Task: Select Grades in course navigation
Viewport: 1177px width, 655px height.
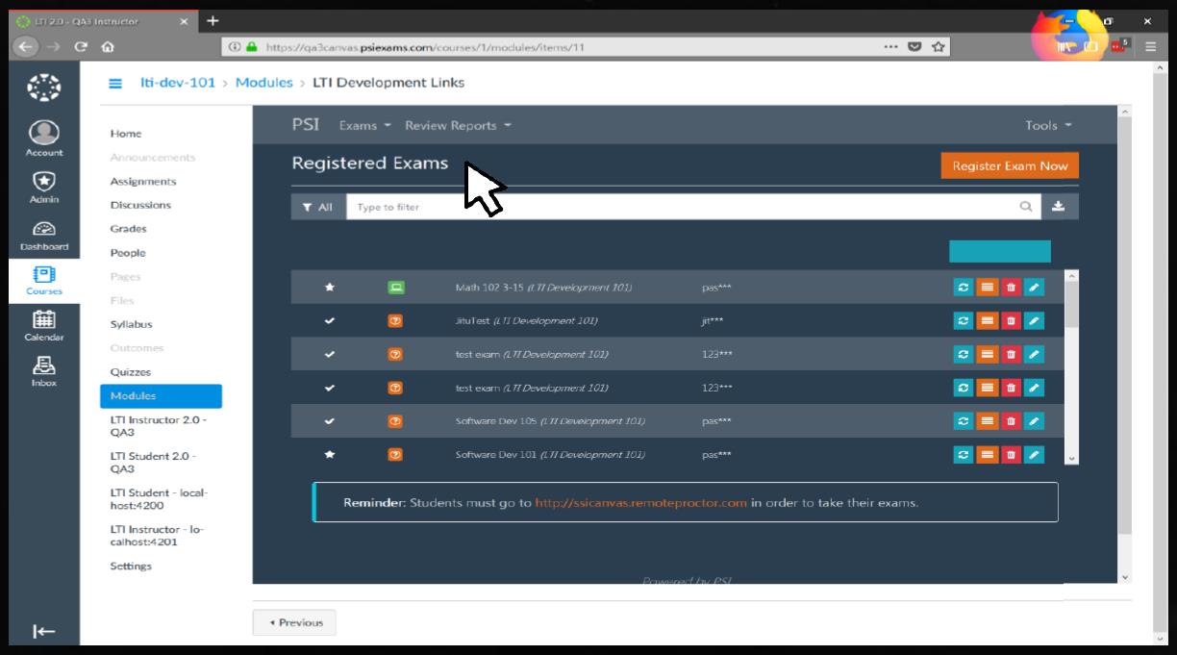Action: (128, 229)
